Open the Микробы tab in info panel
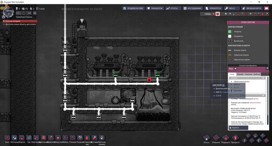272x146 pixels. [x=240, y=74]
